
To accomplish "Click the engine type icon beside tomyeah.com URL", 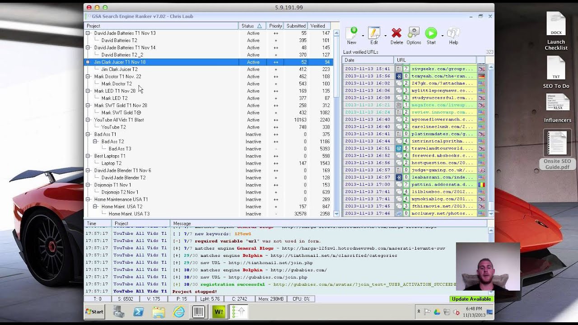I will [399, 76].
